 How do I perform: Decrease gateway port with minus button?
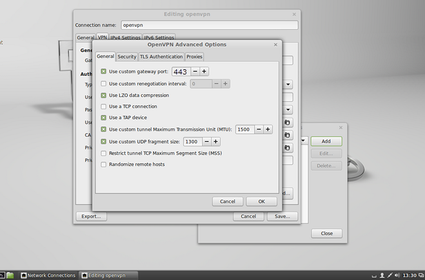pyautogui.click(x=195, y=71)
